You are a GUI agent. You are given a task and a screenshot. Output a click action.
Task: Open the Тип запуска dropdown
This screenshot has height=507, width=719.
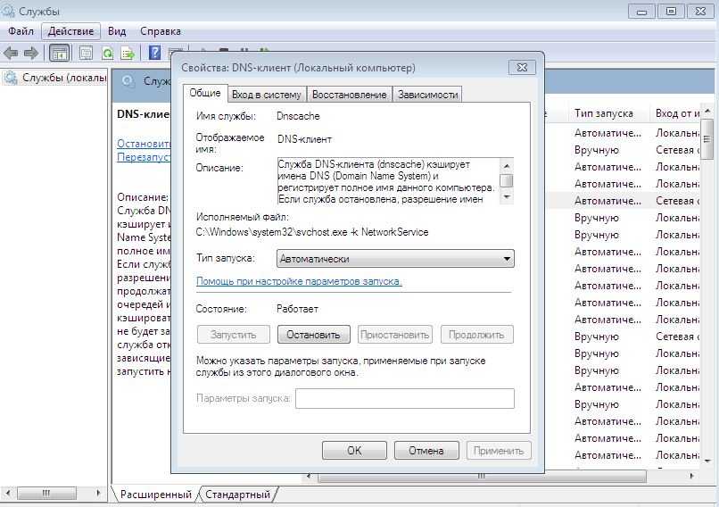pyautogui.click(x=396, y=259)
